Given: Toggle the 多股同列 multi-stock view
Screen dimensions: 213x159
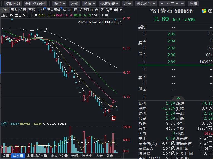Looking at the screenshot, I should point(13,4).
